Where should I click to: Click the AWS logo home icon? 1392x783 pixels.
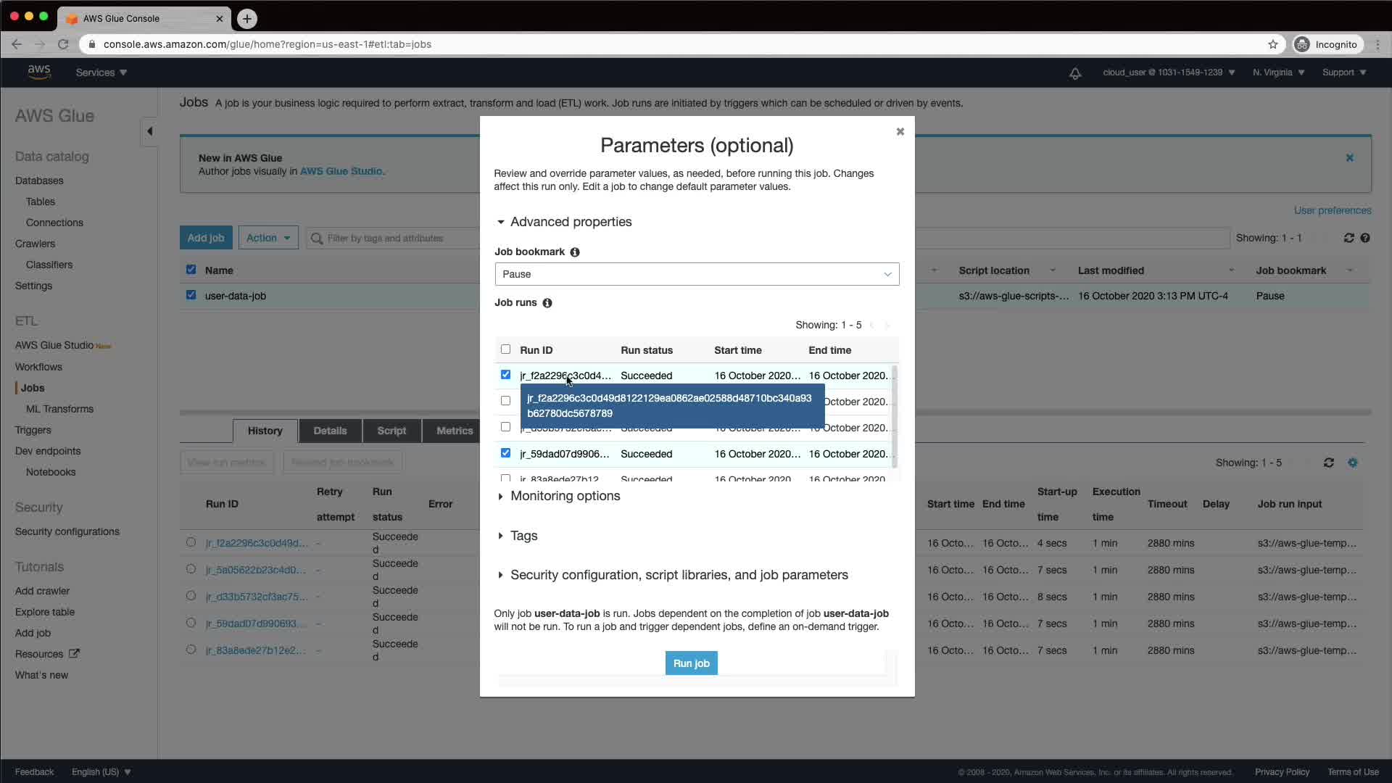[x=39, y=72]
